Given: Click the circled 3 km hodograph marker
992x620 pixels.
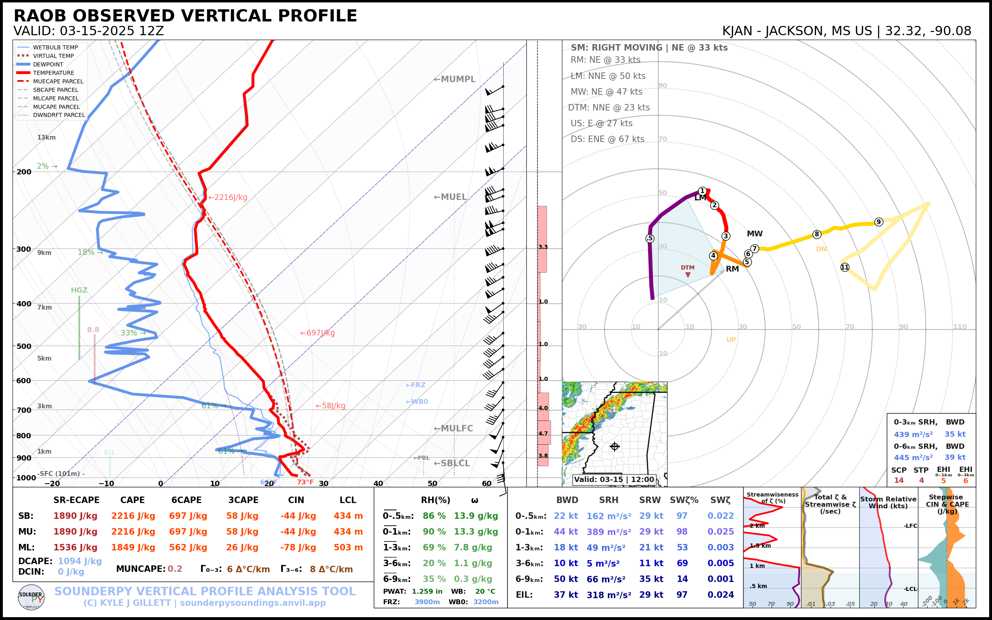Looking at the screenshot, I should tap(725, 236).
